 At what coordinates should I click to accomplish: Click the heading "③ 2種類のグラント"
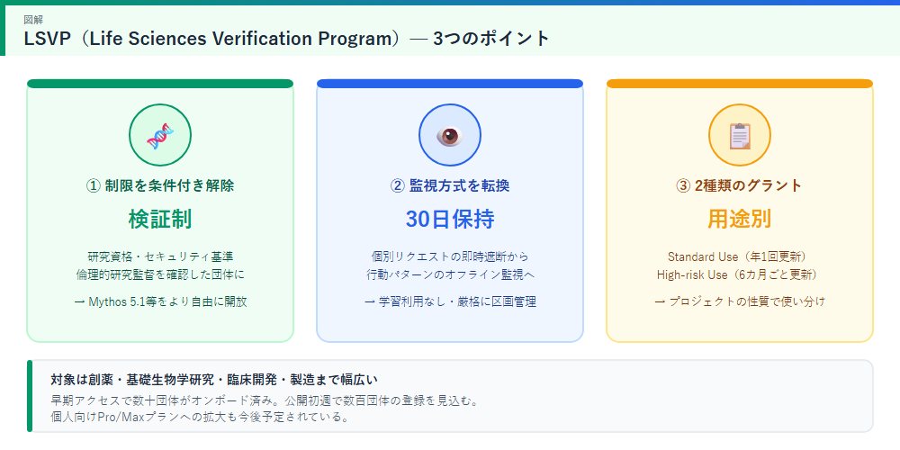point(740,186)
